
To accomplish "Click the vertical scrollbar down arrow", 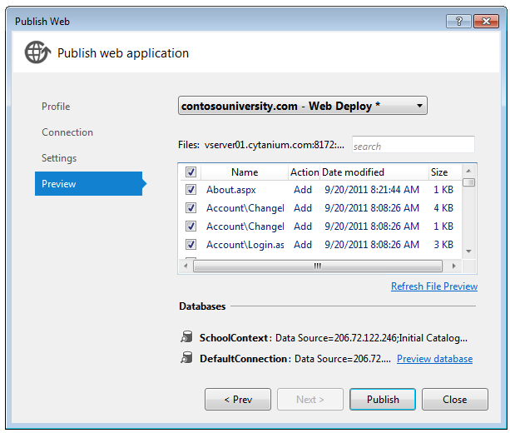I will (468, 251).
